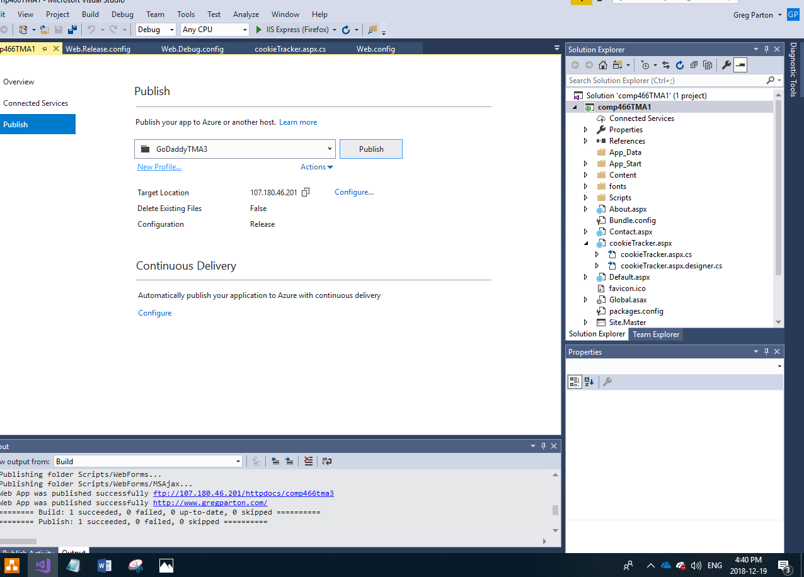Click Configure under Continuous Delivery
804x577 pixels.
(155, 313)
